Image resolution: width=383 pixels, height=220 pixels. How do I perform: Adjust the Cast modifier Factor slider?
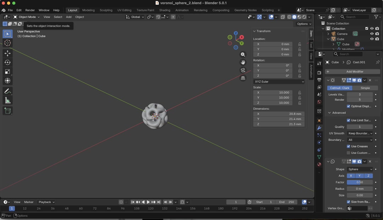(x=360, y=182)
